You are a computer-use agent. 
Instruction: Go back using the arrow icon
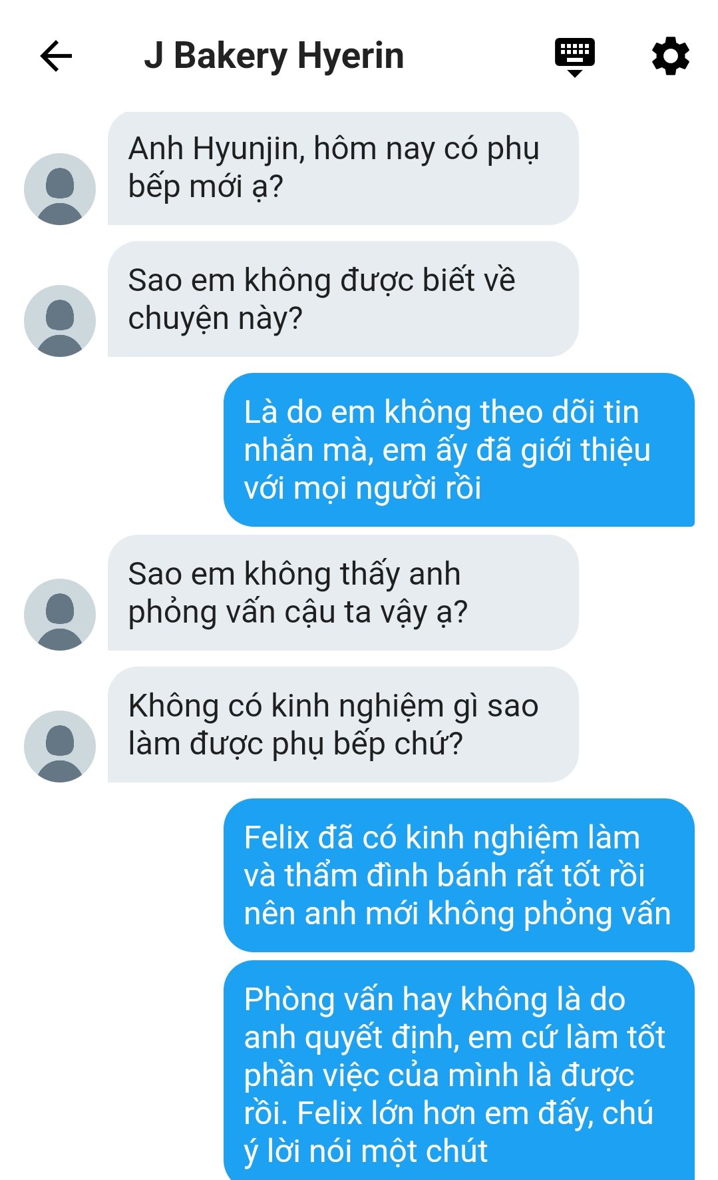click(x=56, y=56)
